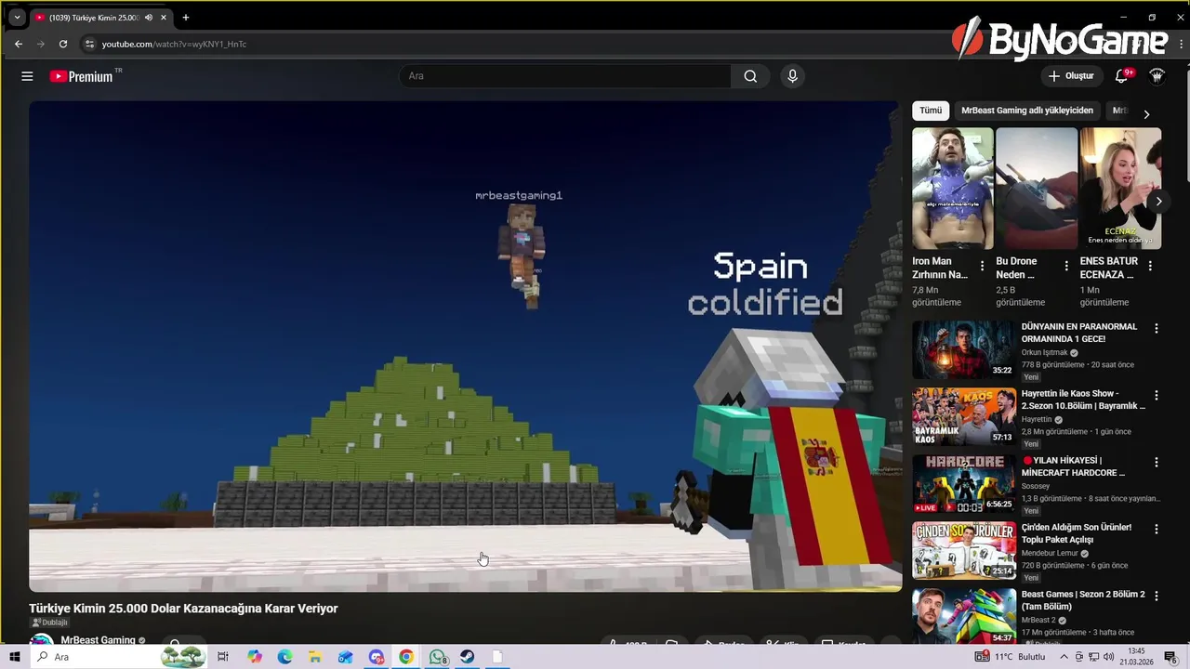Screen dimensions: 1190x669
Task: Open title Beast Games | Sezon 2 Bölüm 2
Action: 1083,600
